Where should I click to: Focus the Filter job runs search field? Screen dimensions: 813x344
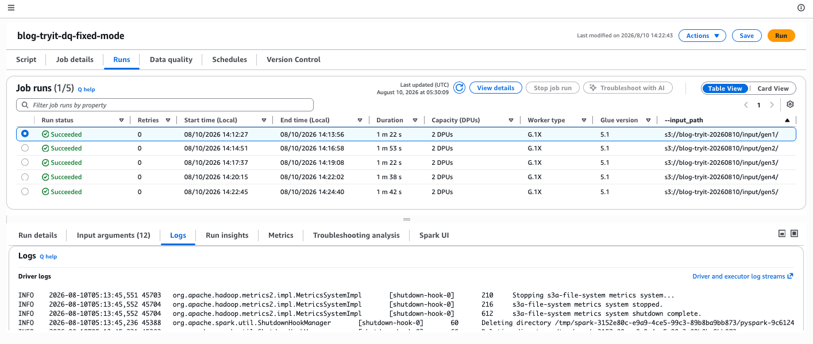(165, 105)
